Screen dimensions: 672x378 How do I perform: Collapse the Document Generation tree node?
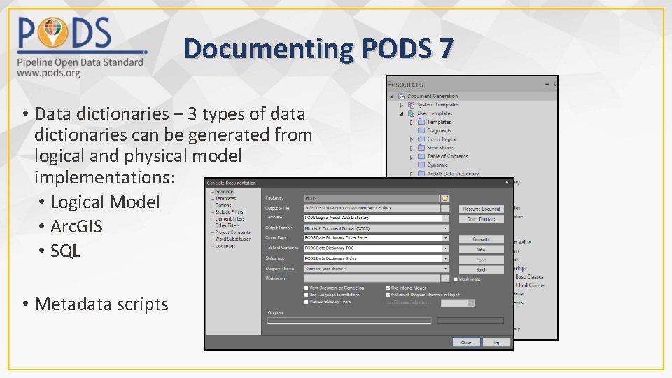point(392,97)
